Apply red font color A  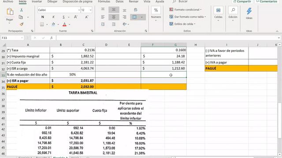point(64,24)
